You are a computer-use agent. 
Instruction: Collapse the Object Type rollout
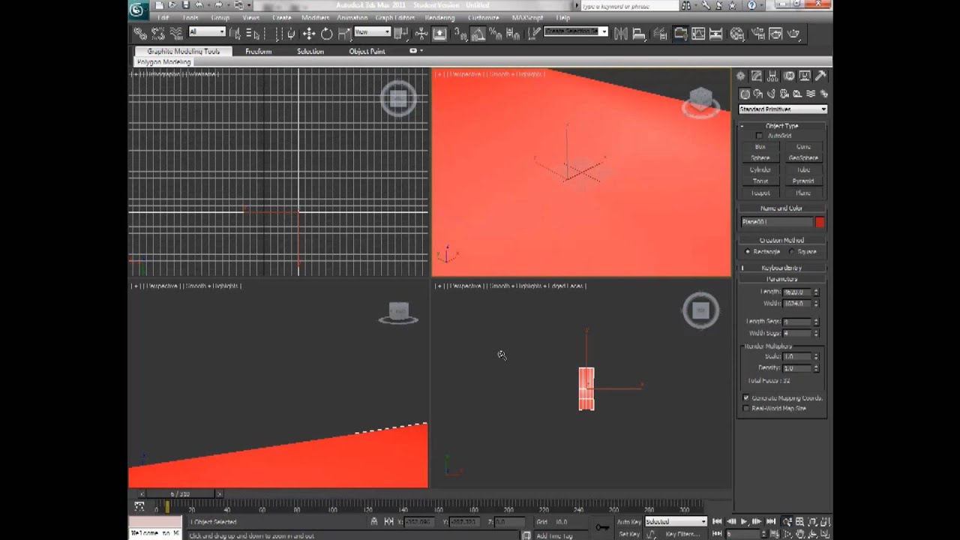pos(782,126)
